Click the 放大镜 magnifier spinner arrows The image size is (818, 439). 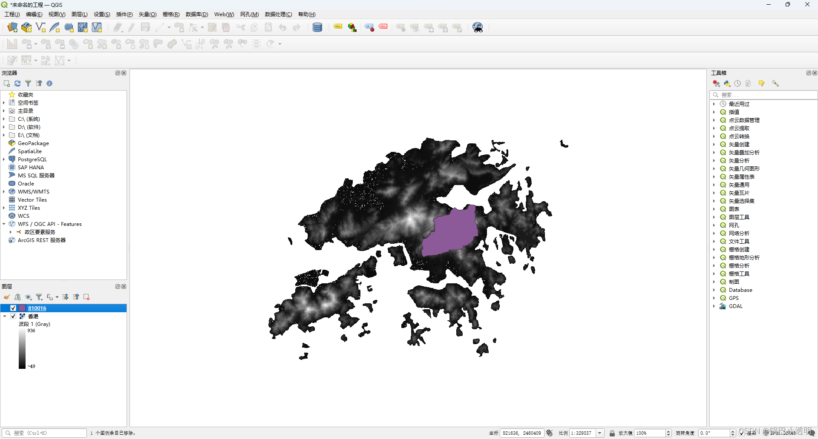(x=668, y=433)
